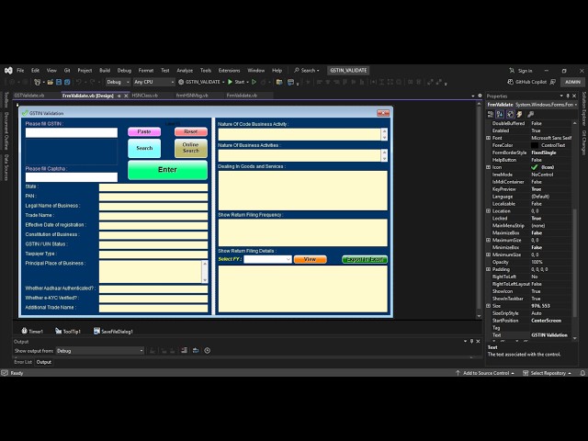Screen dimensions: 588x441
Task: Click the Search box in title bar
Action: click(x=307, y=71)
